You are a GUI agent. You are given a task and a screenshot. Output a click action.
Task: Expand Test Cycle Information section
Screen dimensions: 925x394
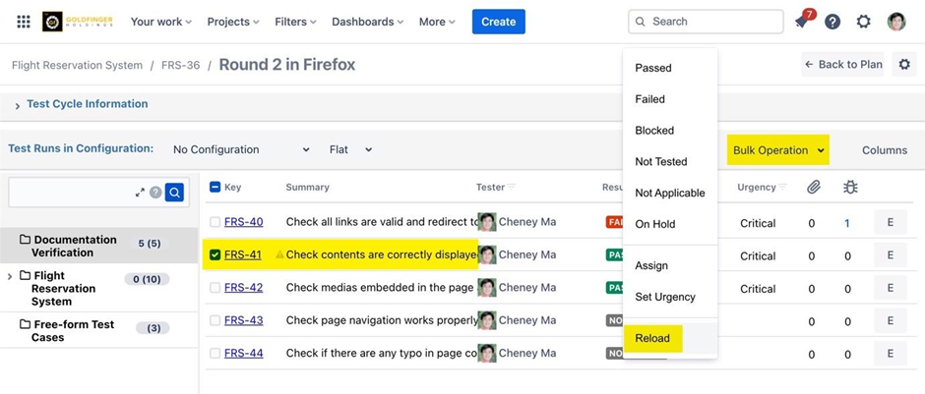pos(87,104)
